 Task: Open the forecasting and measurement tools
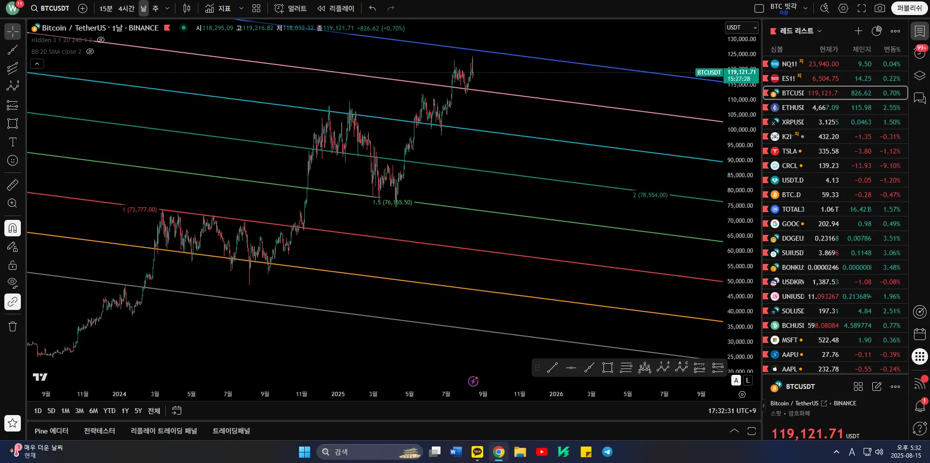pos(13,105)
